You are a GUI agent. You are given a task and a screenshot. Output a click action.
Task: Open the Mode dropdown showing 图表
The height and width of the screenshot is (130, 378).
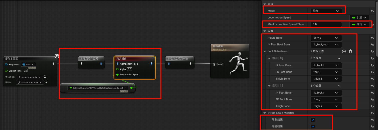pos(326,11)
